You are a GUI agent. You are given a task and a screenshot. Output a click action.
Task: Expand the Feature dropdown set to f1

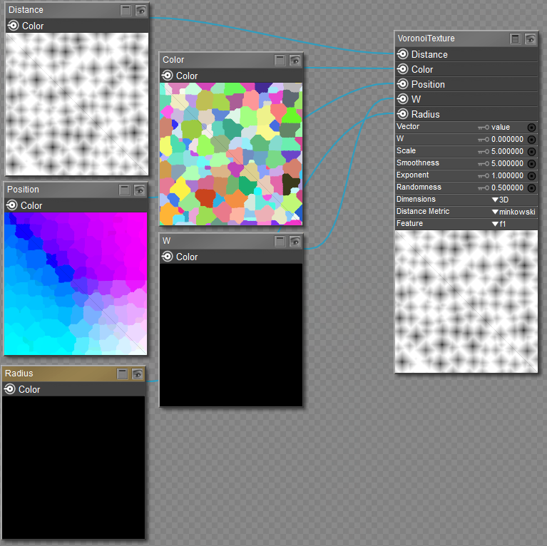pos(499,225)
